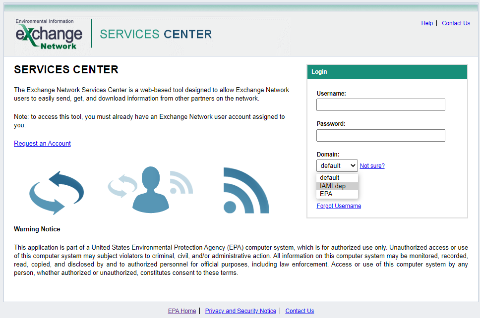Click the SERVICES CENTER banner title
The width and height of the screenshot is (480, 318).
[x=156, y=34]
